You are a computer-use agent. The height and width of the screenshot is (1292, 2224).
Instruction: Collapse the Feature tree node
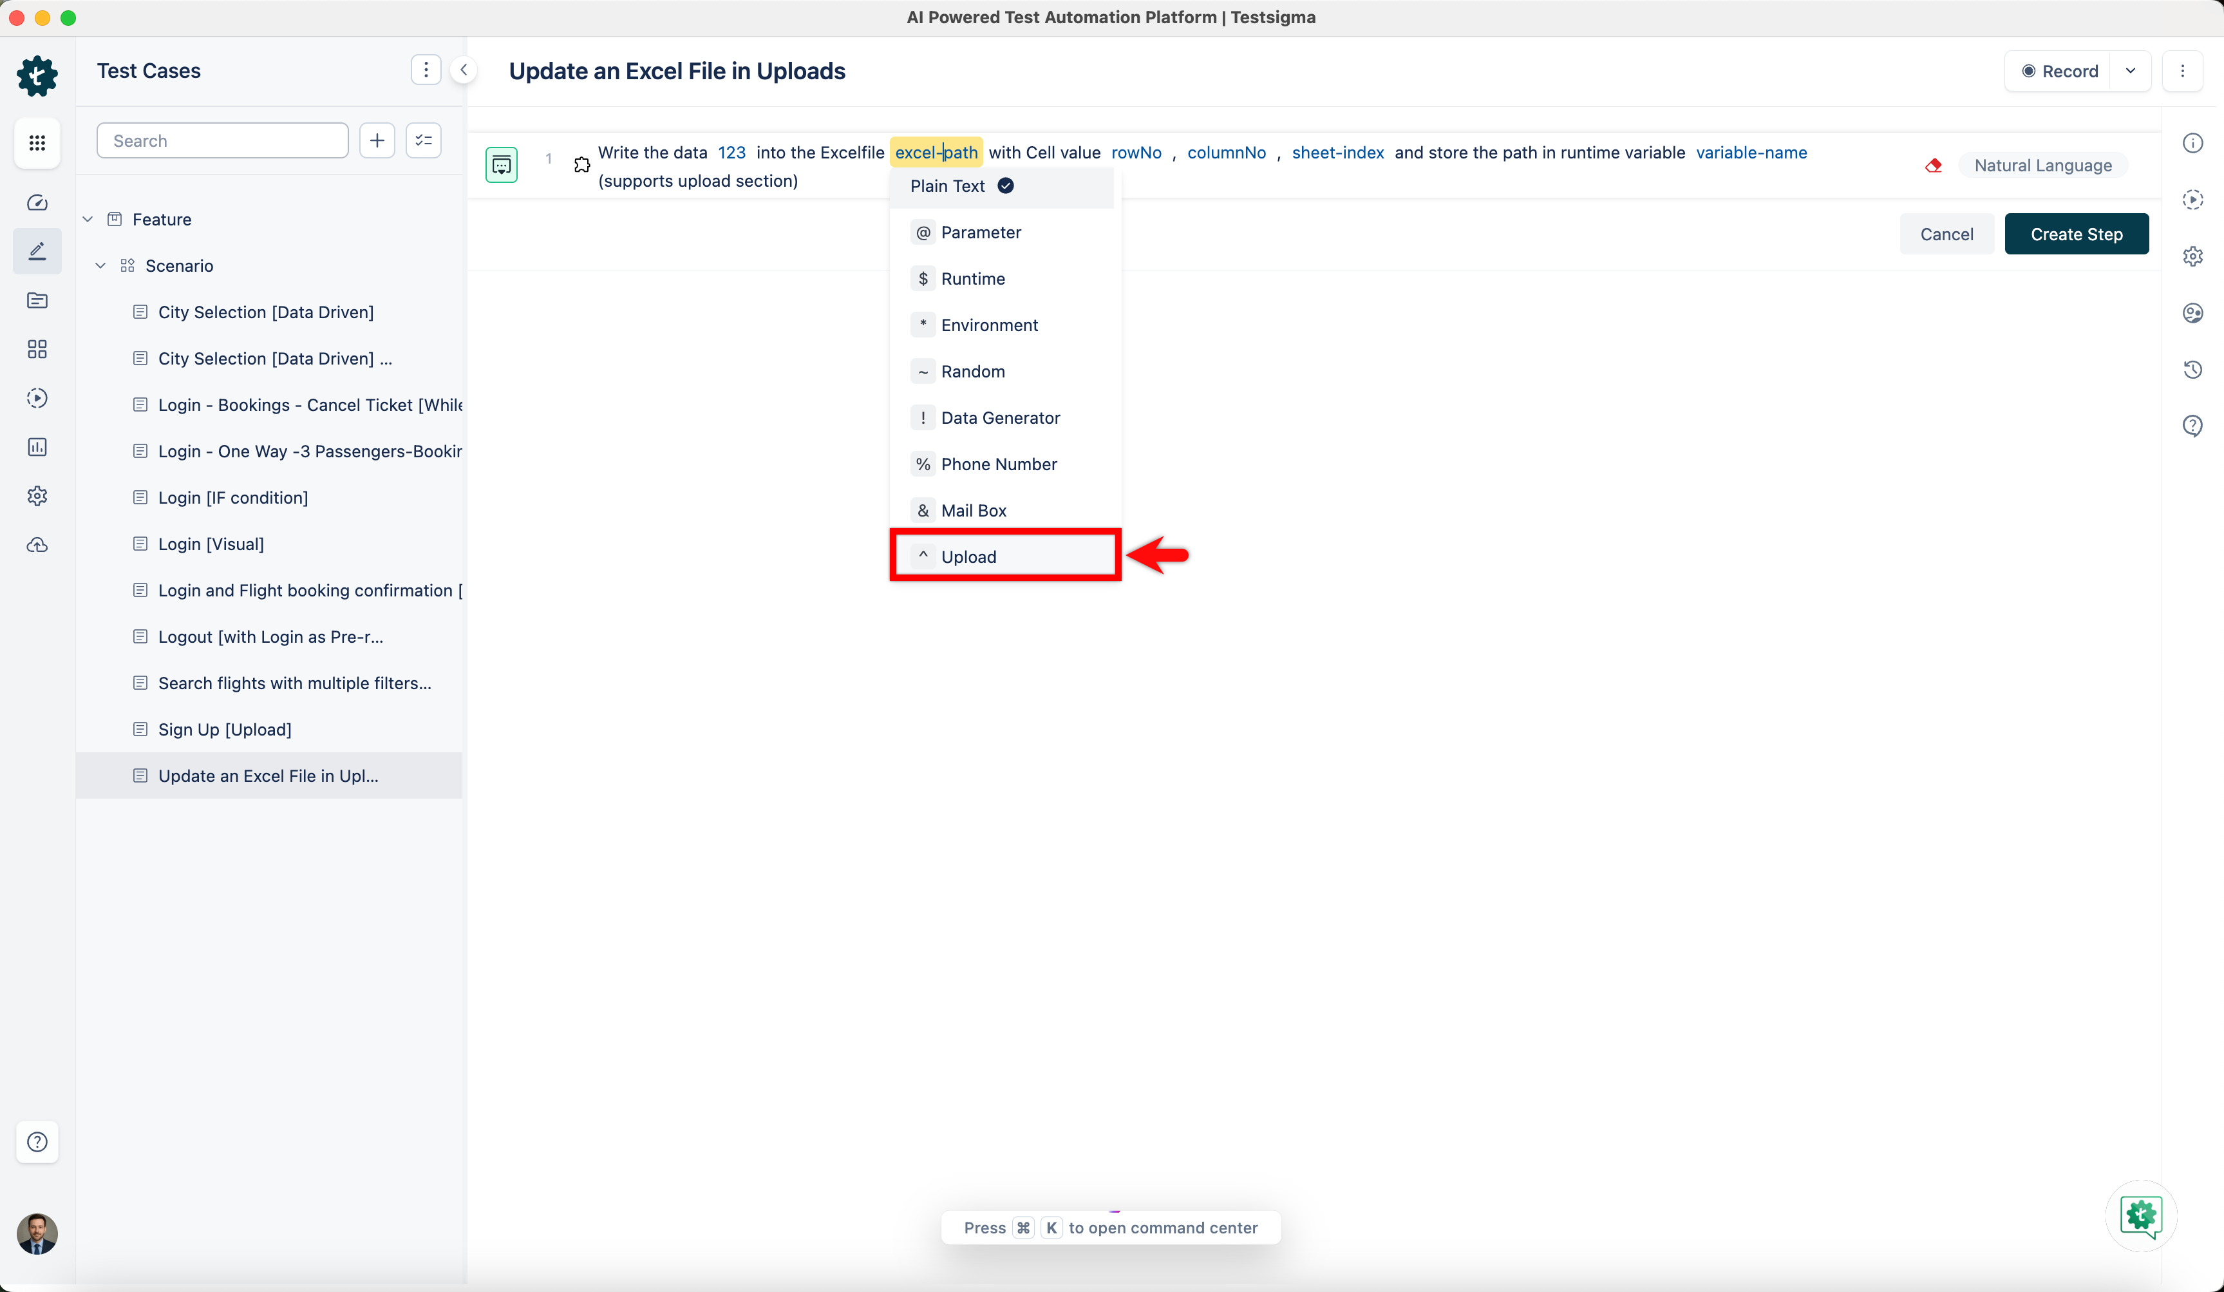88,220
